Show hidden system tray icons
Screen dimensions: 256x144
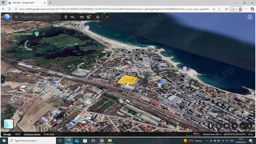click(x=207, y=141)
